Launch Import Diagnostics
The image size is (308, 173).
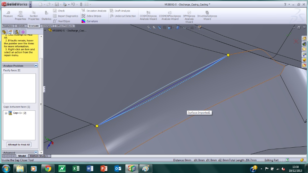click(65, 16)
